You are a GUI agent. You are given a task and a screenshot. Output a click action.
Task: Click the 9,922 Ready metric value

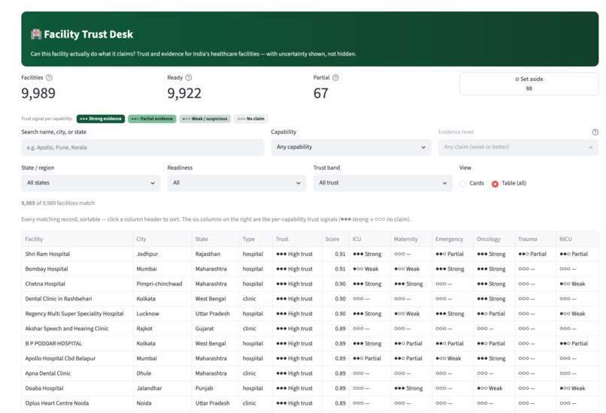pos(184,93)
